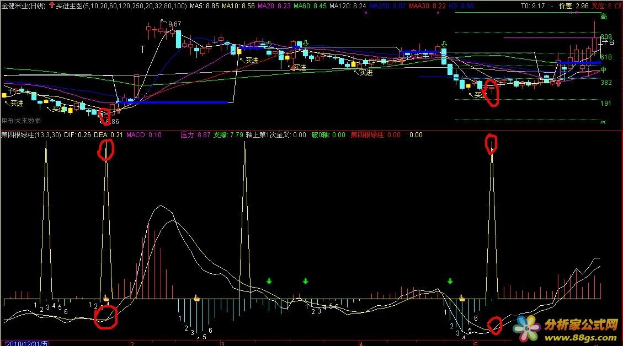Click the 9.67 high price label
The width and height of the screenshot is (623, 346).
(x=174, y=24)
